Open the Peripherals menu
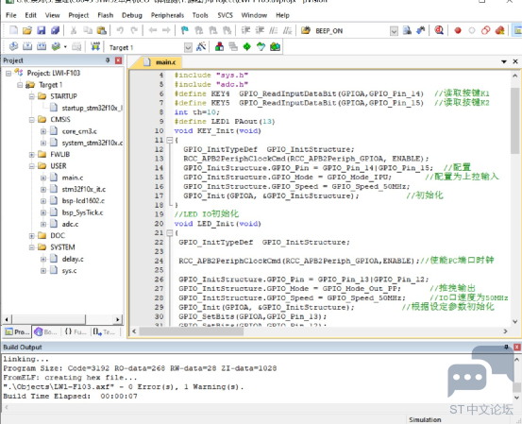 pyautogui.click(x=167, y=15)
